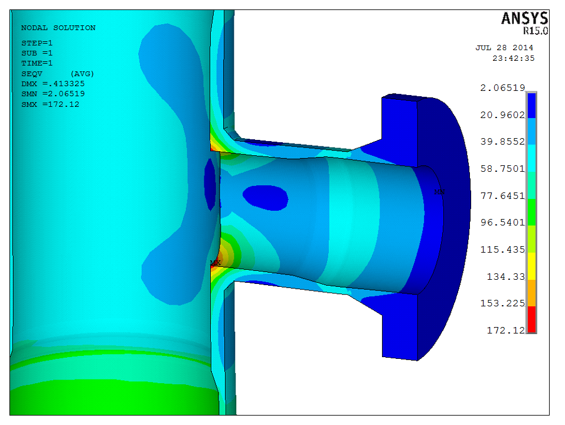This screenshot has height=425, width=565.
Task: Click the JUL 28 2014 date
Action: [504, 48]
